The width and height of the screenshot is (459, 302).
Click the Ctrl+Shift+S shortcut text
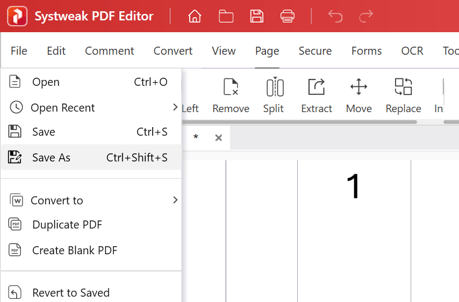137,157
